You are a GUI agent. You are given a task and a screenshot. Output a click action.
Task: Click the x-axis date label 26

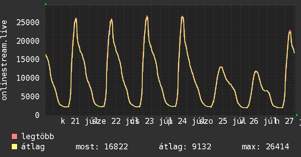tap(254, 121)
